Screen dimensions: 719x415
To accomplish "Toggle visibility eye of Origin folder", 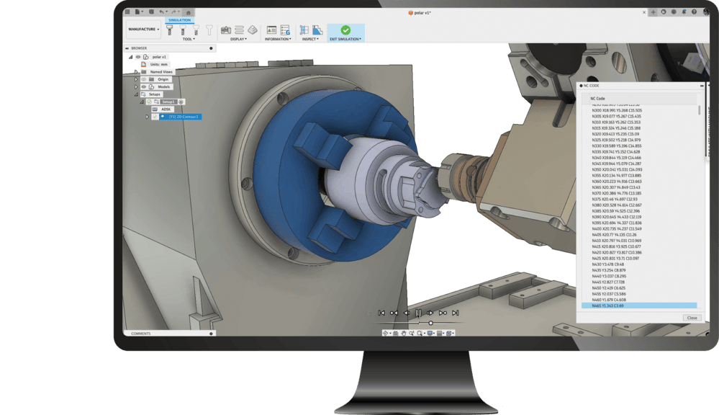I will tap(143, 79).
